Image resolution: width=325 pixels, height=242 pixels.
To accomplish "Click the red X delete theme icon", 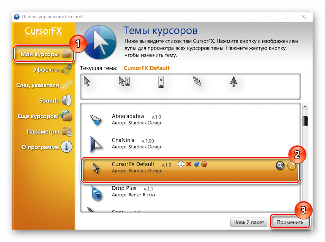I will pos(189,164).
